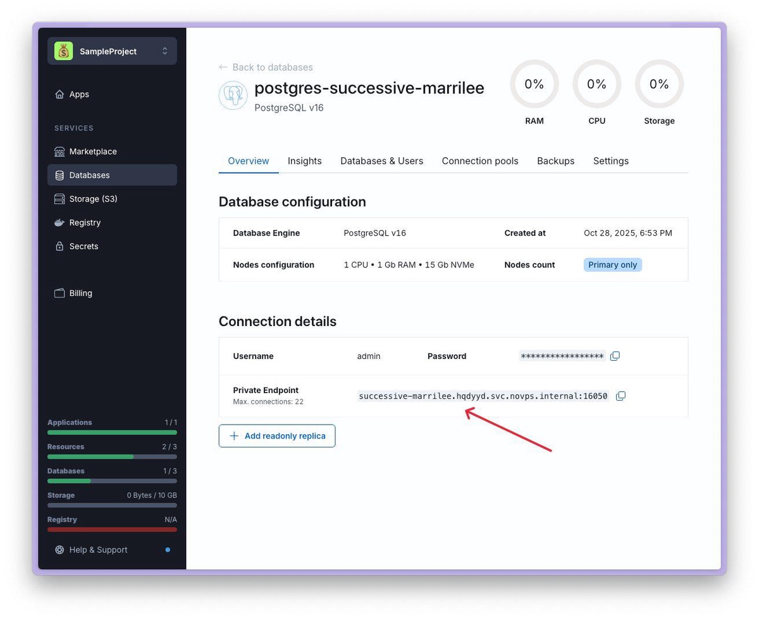The width and height of the screenshot is (759, 618).
Task: Select the Backups tab
Action: [x=555, y=161]
